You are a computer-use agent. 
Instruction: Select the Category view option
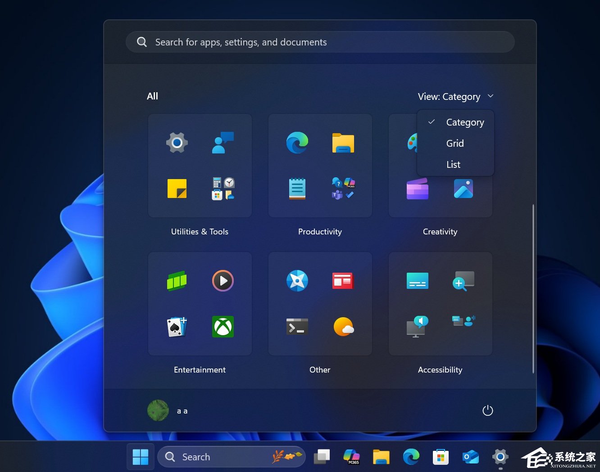tap(455, 122)
